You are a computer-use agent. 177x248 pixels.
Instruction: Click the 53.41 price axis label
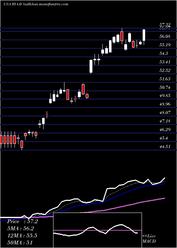(x=165, y=62)
